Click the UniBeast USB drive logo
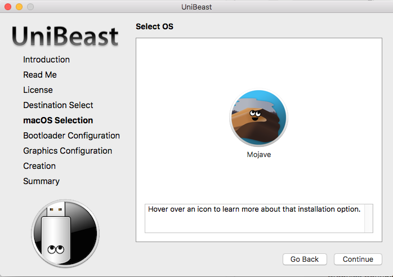This screenshot has height=277, width=393. pyautogui.click(x=65, y=234)
